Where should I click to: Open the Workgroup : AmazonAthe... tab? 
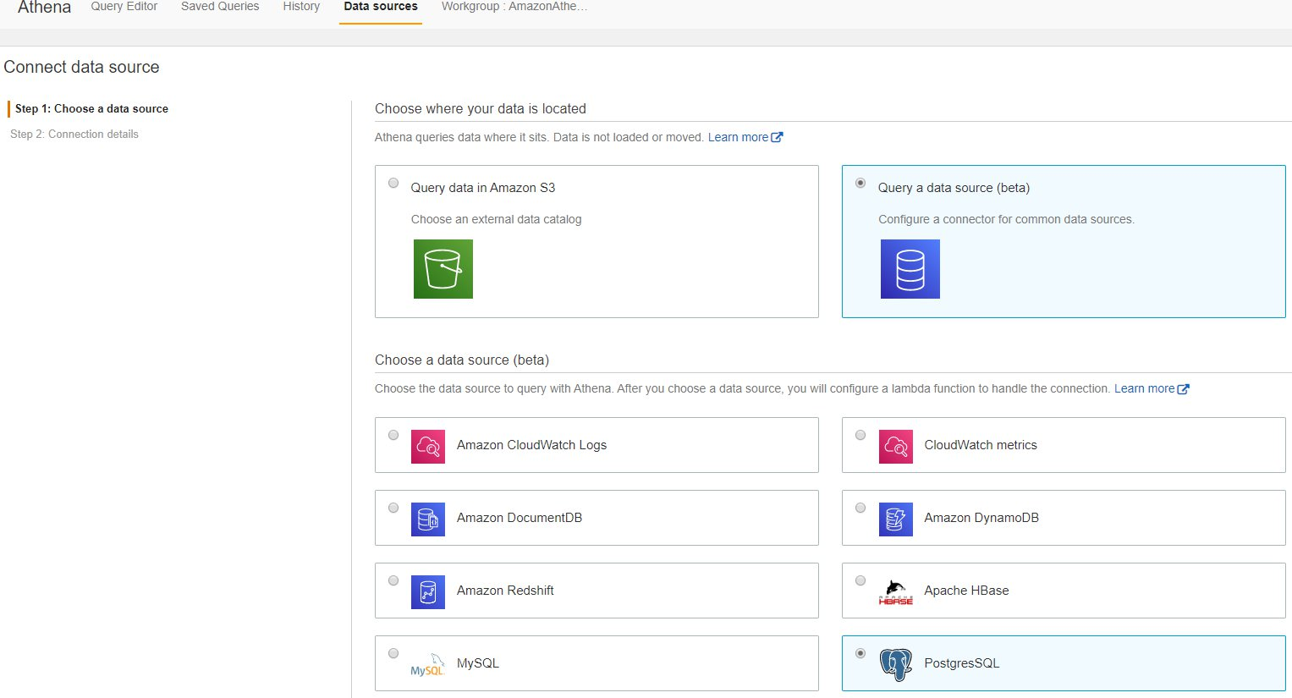[x=514, y=7]
